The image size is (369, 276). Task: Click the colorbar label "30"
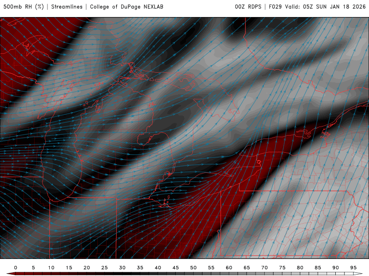(x=122, y=268)
